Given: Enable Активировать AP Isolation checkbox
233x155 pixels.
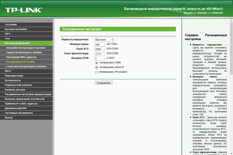Looking at the screenshot, I should (x=97, y=72).
